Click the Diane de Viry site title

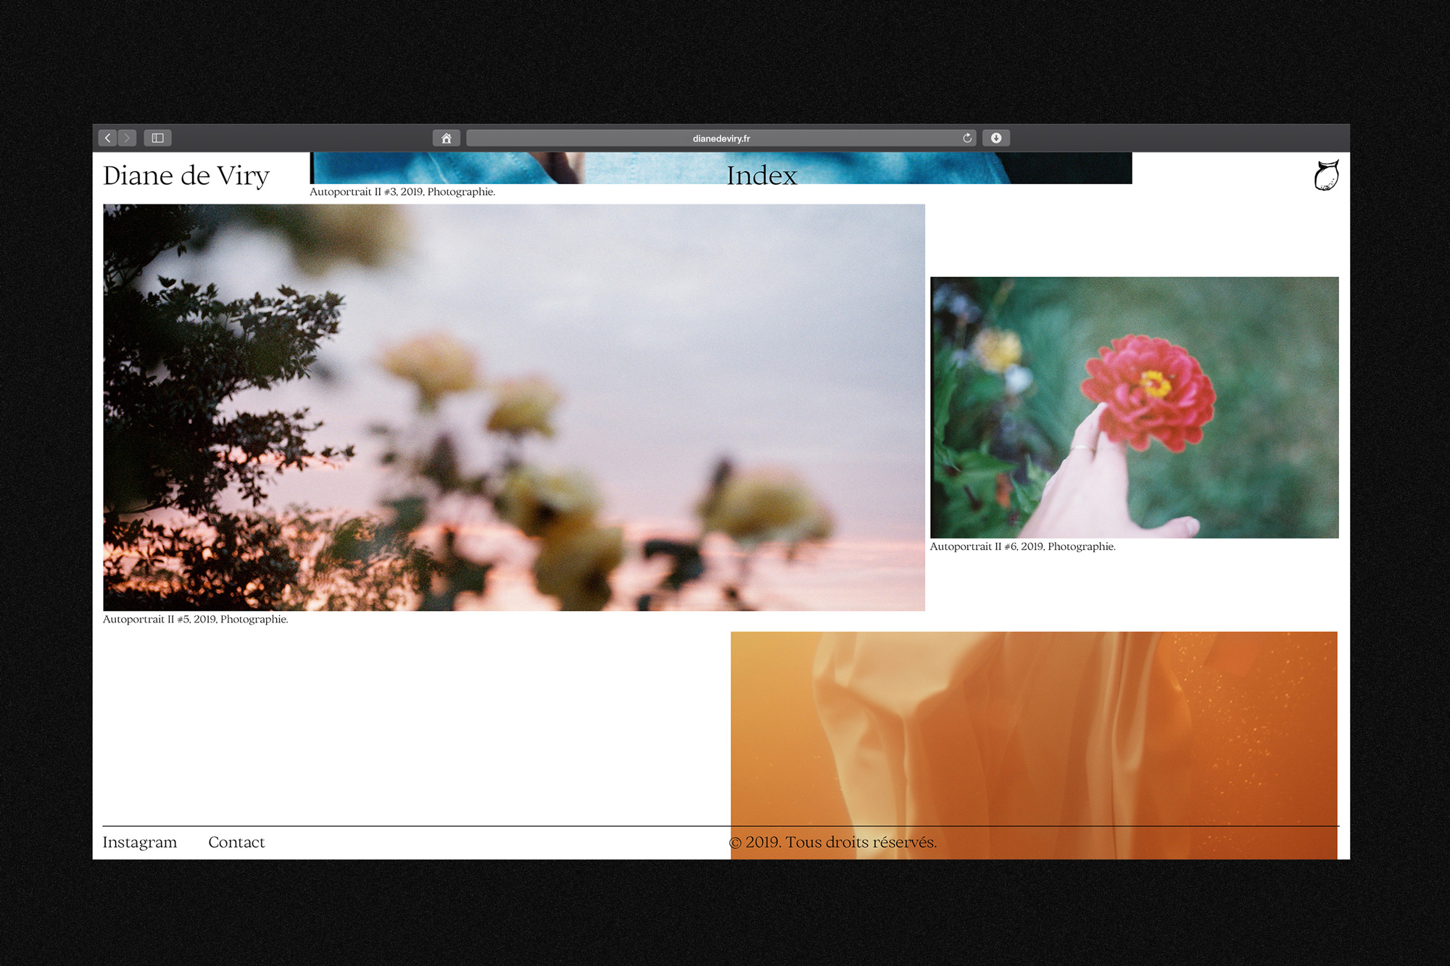click(186, 175)
